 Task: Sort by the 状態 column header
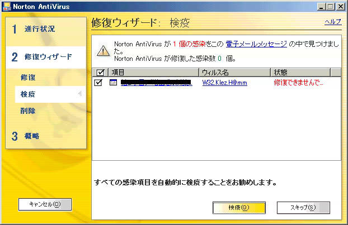(x=300, y=72)
